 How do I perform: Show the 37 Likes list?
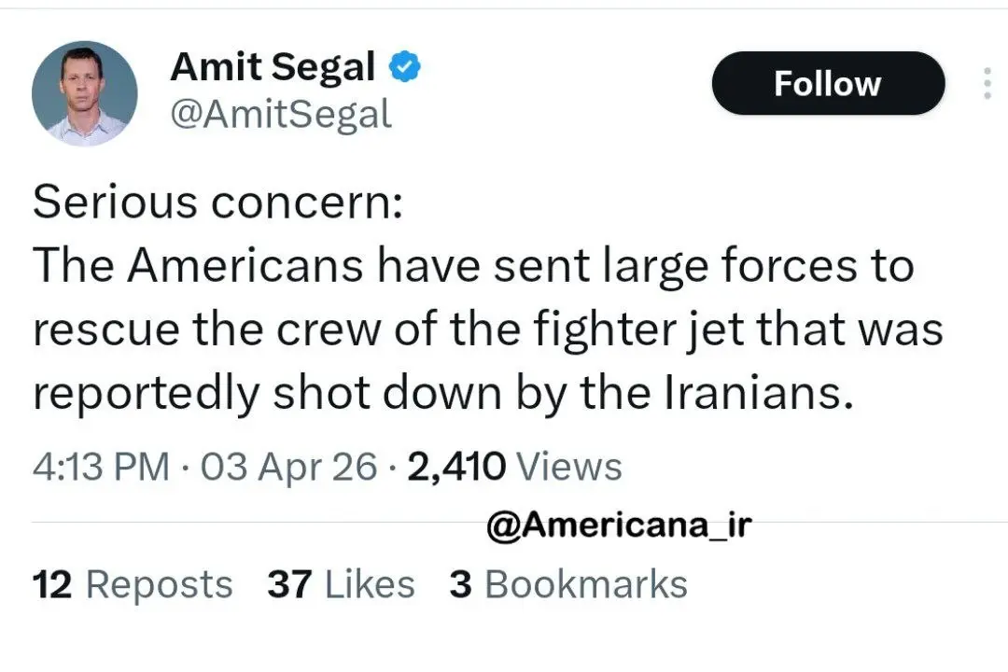(x=341, y=585)
